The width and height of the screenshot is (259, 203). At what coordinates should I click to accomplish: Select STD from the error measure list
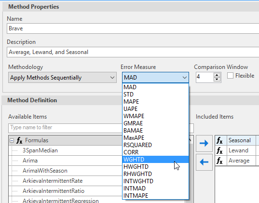(155, 95)
